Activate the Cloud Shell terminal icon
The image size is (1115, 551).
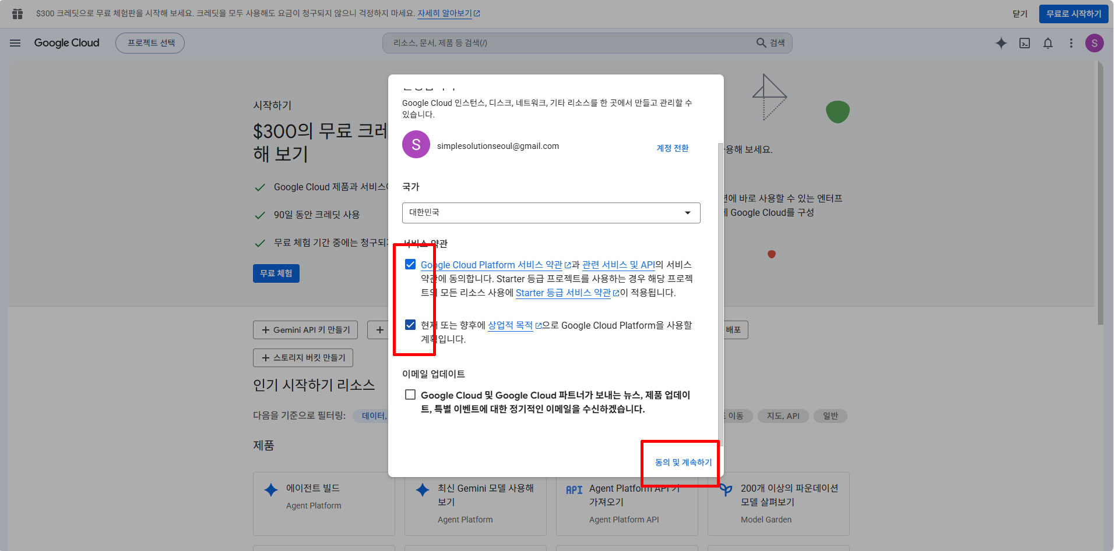coord(1025,43)
